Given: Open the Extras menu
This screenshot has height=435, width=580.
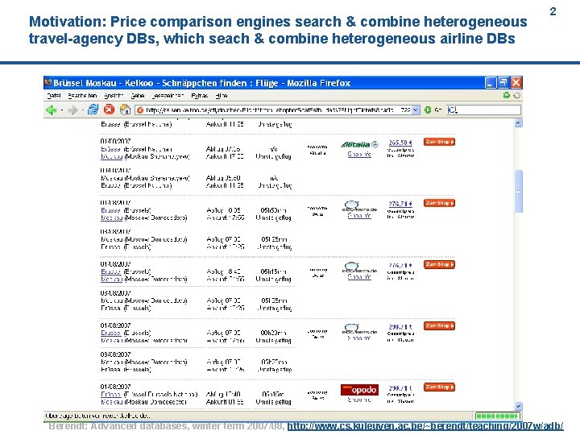Looking at the screenshot, I should point(200,95).
